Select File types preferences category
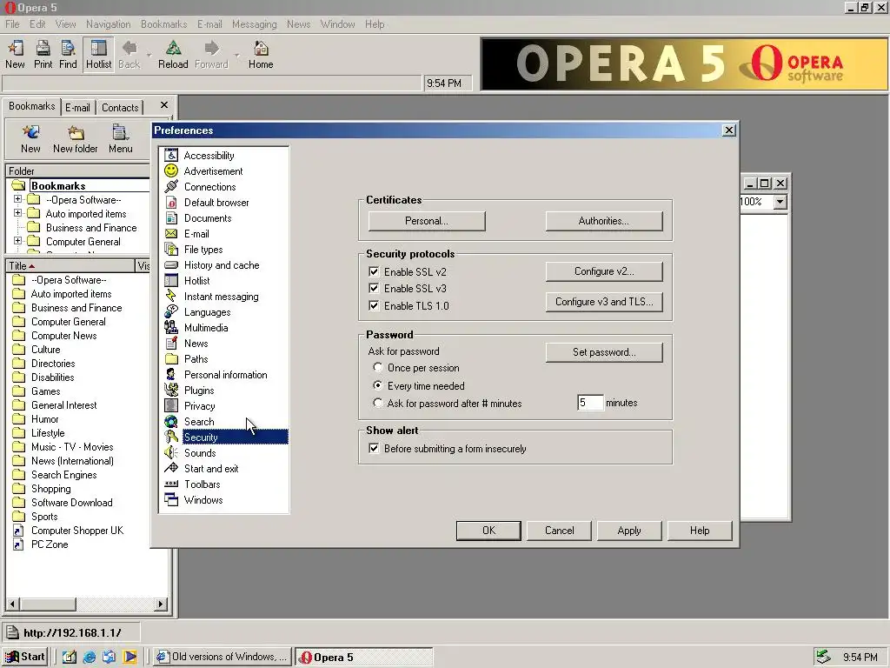890x668 pixels. click(x=203, y=250)
